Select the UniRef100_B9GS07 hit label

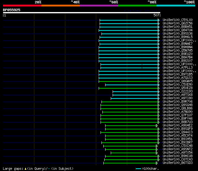(178, 61)
